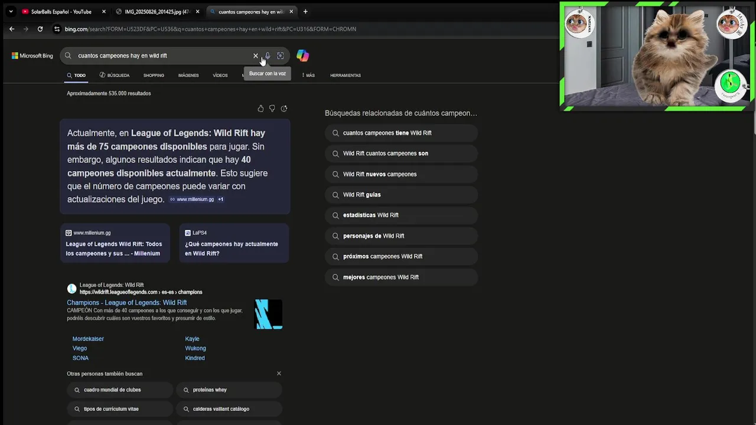Open the Copilot colorful icon

[x=302, y=55]
